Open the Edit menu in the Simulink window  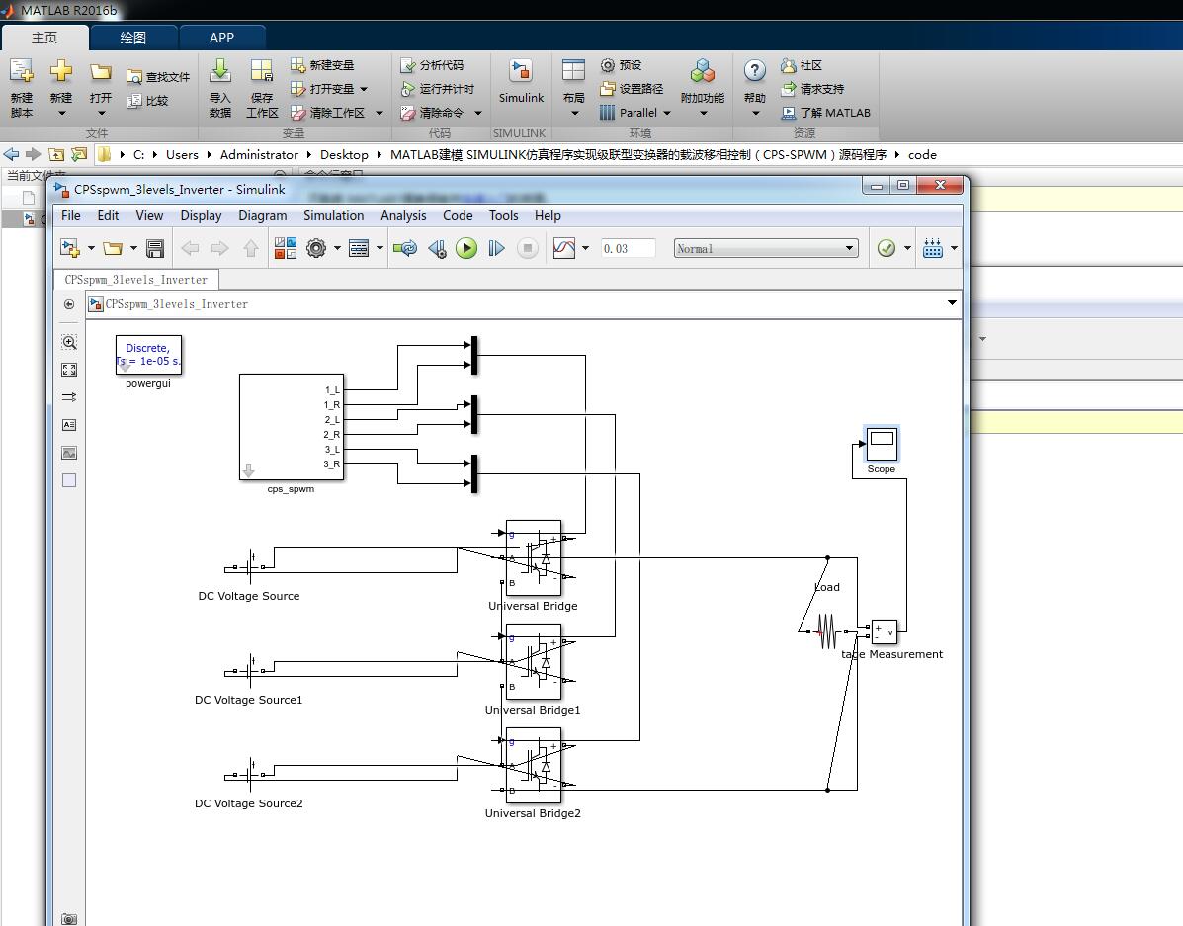pos(108,215)
